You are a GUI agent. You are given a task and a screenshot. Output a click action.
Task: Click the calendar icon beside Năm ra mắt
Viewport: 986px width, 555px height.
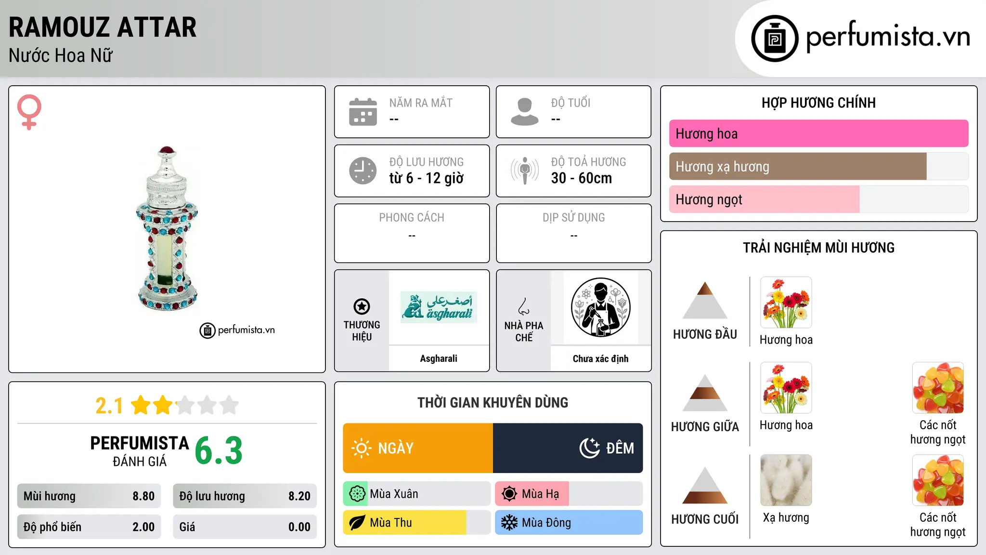pyautogui.click(x=363, y=112)
